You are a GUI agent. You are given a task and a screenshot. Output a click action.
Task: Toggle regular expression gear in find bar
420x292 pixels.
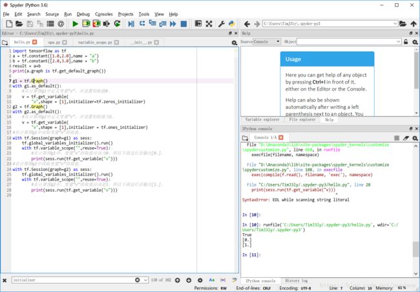pos(200,280)
